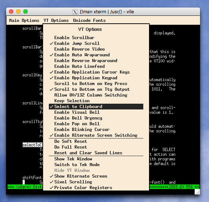Viewport: 209px width, 202px height.
Task: Choose Show Tek Window
Action: (x=96, y=159)
